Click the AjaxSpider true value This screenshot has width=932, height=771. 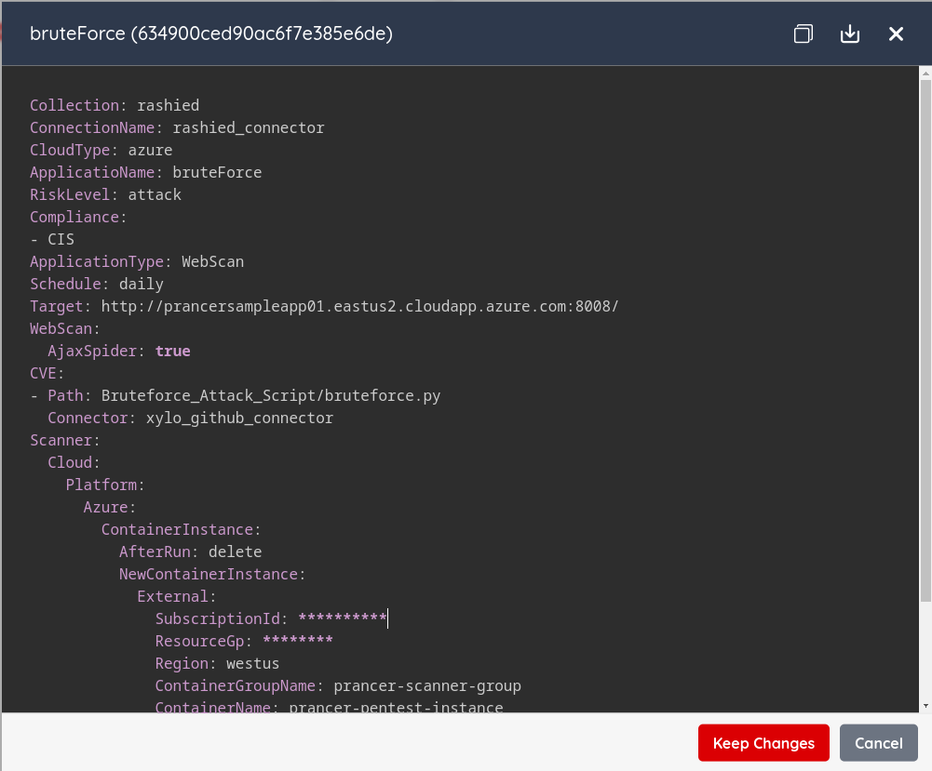(173, 351)
